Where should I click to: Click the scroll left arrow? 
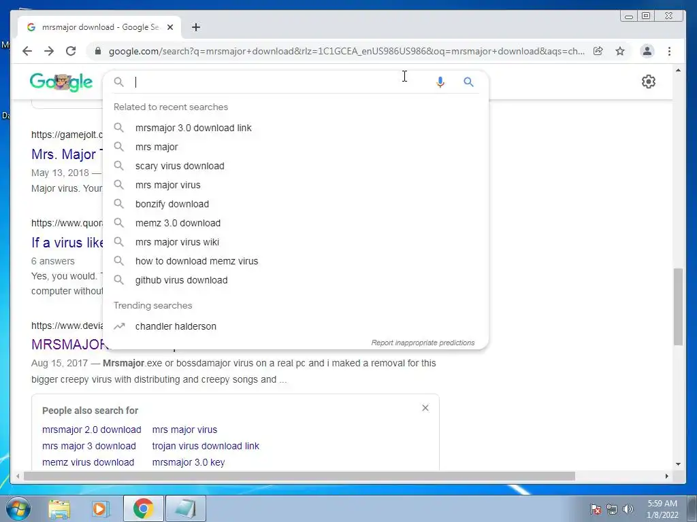click(x=17, y=476)
